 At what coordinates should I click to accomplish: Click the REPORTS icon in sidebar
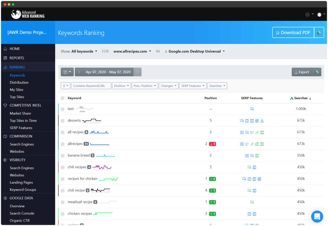(5, 58)
